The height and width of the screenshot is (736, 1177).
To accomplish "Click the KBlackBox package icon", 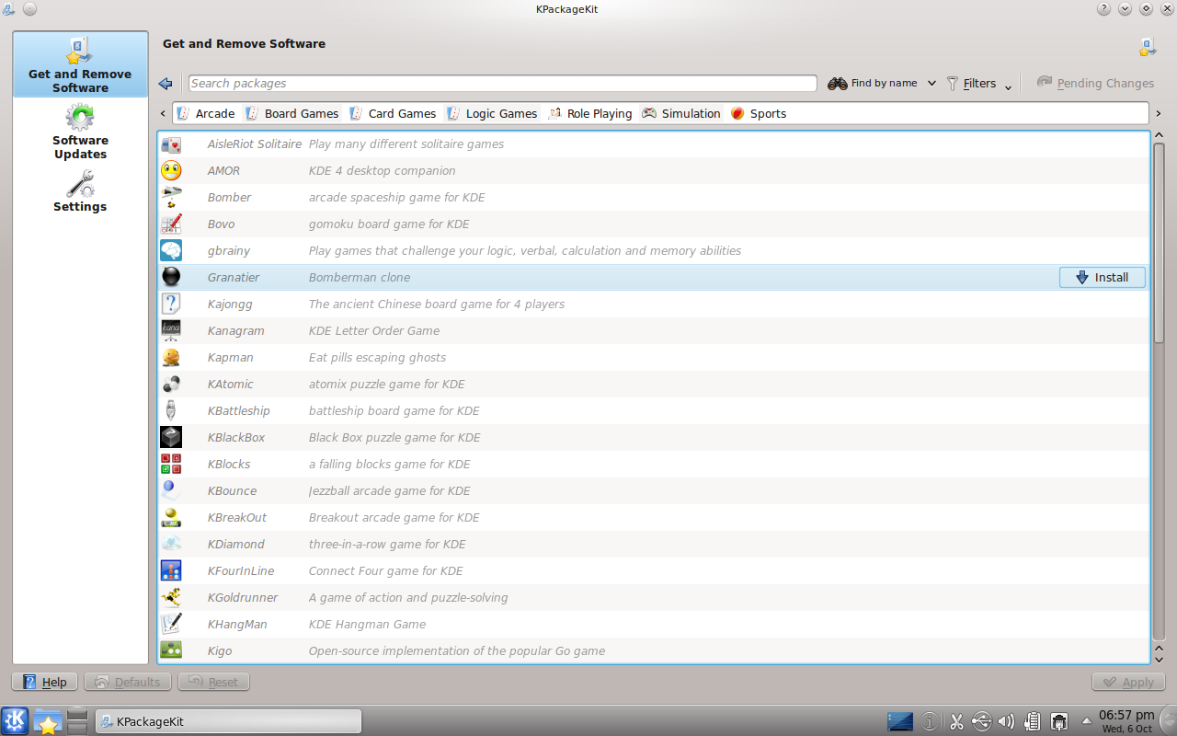I will coord(171,438).
